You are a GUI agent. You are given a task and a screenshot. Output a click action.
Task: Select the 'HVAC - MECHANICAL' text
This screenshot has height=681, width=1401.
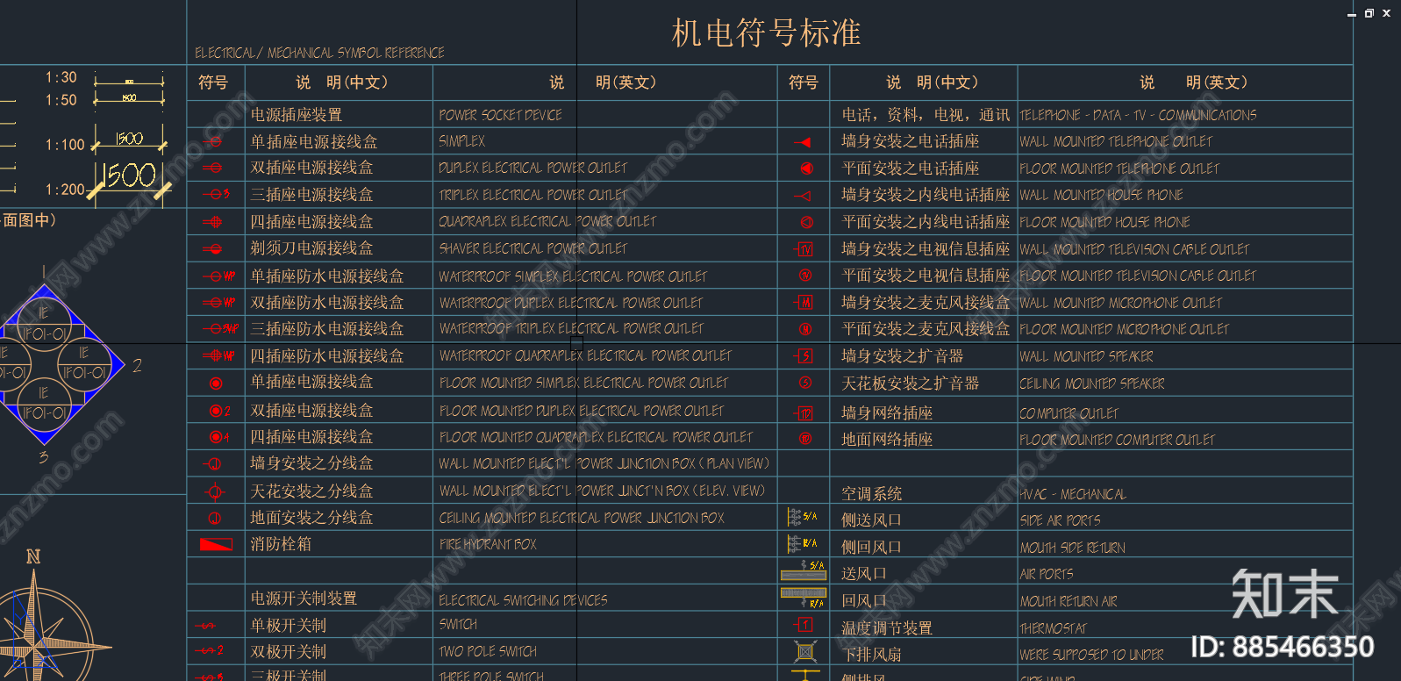click(1073, 495)
